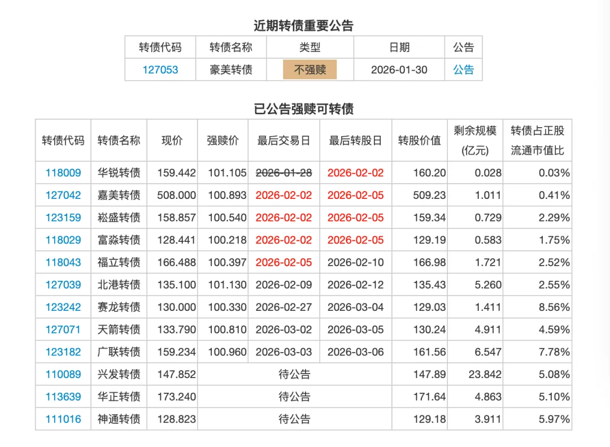
Task: Click remaining scale 1.411 for 赛龙转债
Action: click(x=488, y=307)
